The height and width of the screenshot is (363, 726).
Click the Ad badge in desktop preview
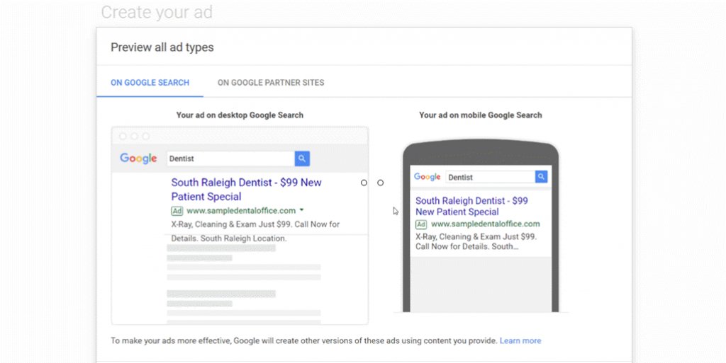tap(177, 211)
